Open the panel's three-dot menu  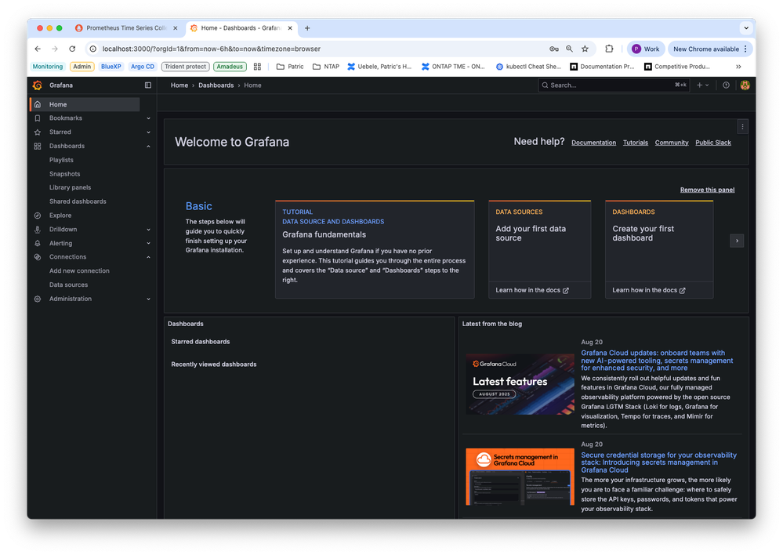(x=742, y=126)
